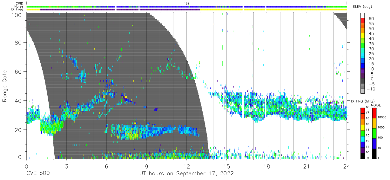
Task: Select the blue swatch in the NOISE colorbar
Action: point(374,143)
